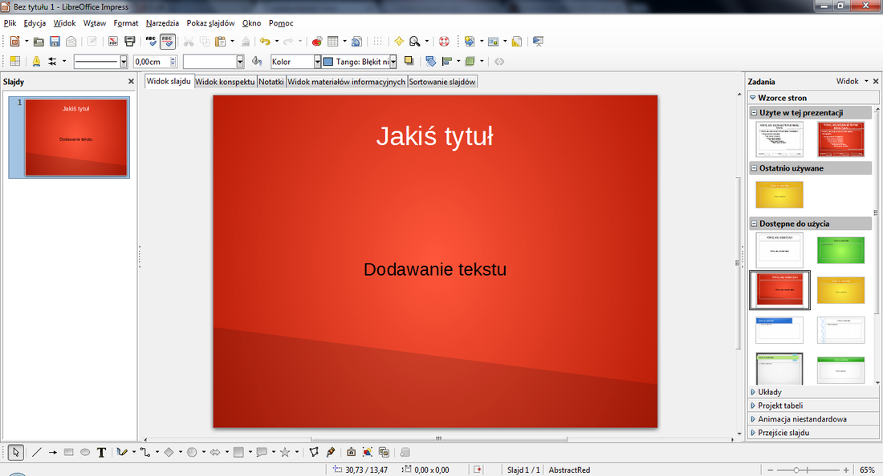Choose the Select arrow tool
The width and height of the screenshot is (883, 476).
point(15,452)
